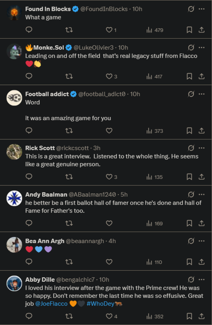Image resolution: width=212 pixels, height=325 pixels.
Task: Reply to Abby Dille's tweet
Action: click(x=29, y=316)
